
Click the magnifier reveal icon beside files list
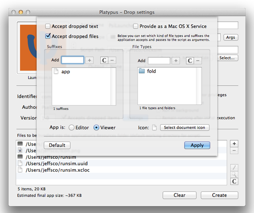(x=234, y=174)
